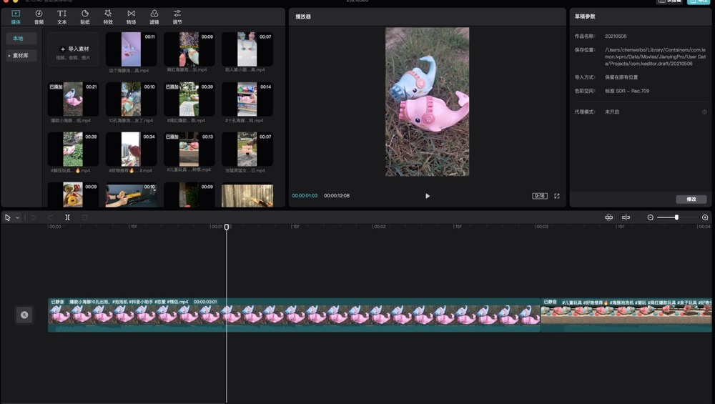The width and height of the screenshot is (715, 404).
Task: Select the curtain thumbnail in the bottom row
Action: click(247, 195)
